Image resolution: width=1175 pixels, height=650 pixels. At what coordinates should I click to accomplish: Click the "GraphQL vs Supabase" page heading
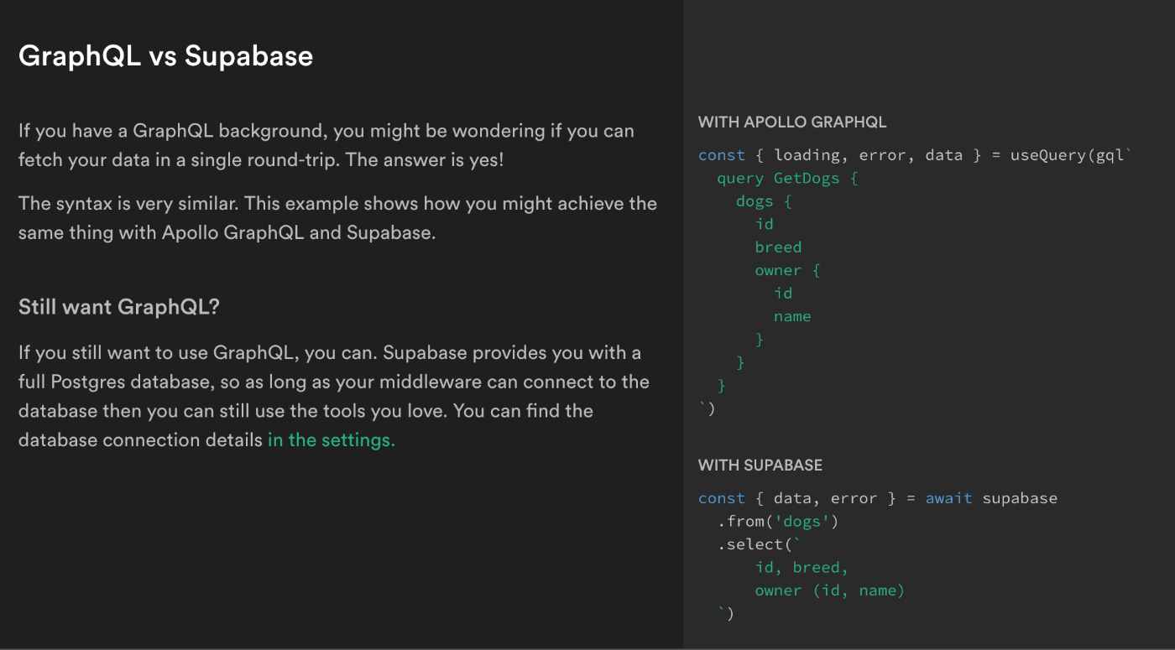(x=165, y=56)
